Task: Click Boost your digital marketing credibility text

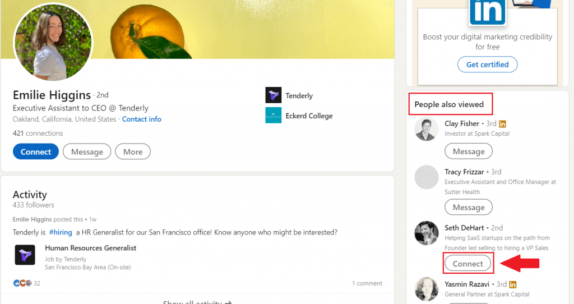Action: pos(487,42)
